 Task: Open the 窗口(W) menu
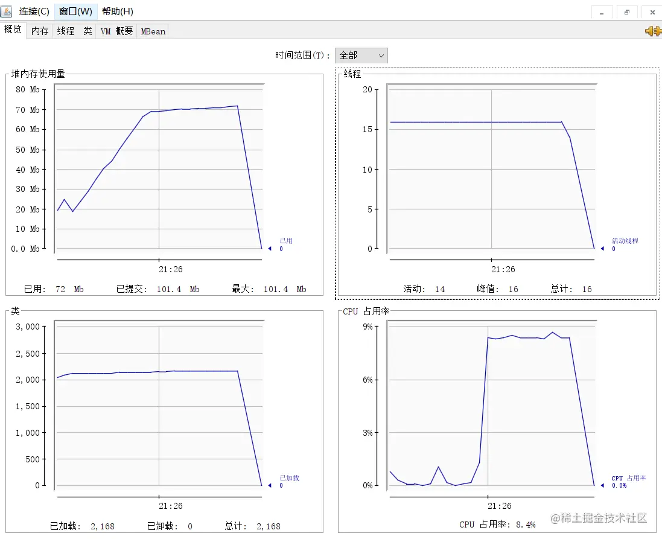click(x=75, y=11)
